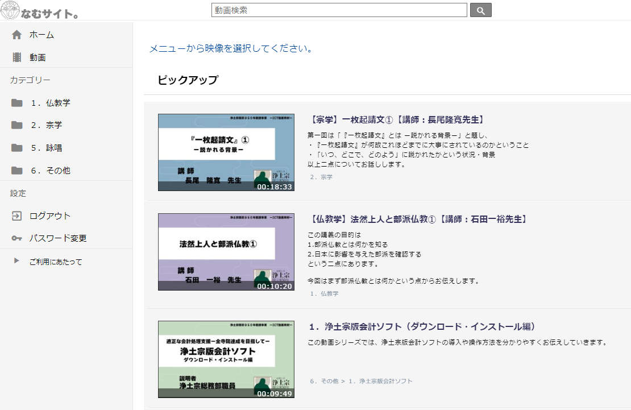This screenshot has width=631, height=410.
Task: Click the folder icon for 6．その他
Action: coord(16,170)
